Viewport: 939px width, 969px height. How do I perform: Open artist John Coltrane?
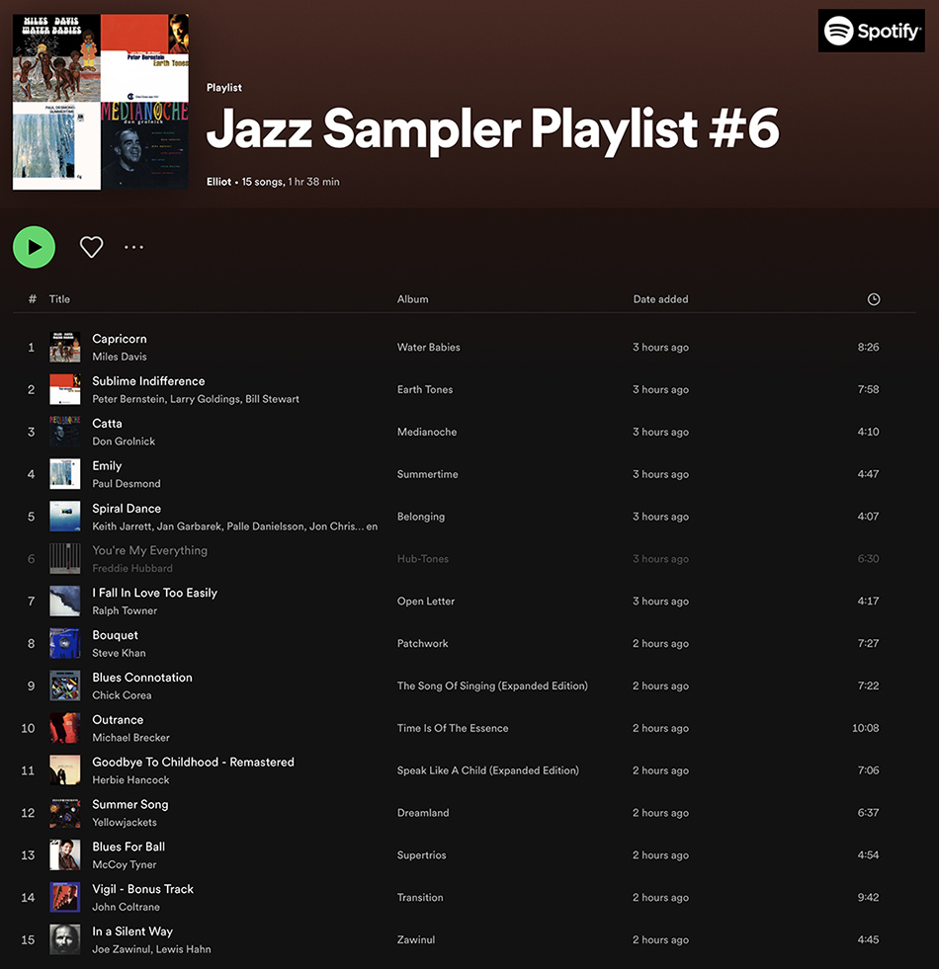click(127, 907)
